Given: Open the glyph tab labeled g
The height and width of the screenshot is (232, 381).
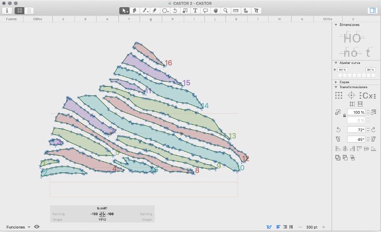Looking at the screenshot, I should 150,19.
